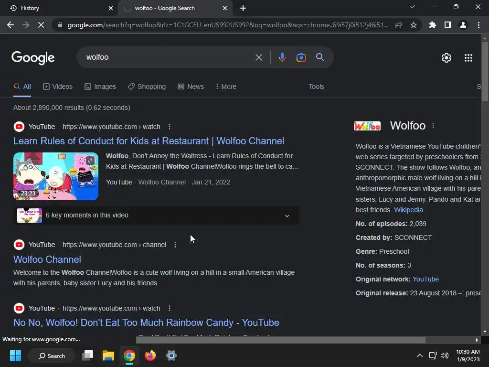Viewport: 489px width, 367px height.
Task: Close the History tab
Action: [x=111, y=8]
